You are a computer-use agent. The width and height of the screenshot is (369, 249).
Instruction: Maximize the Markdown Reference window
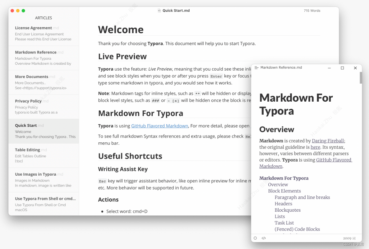tap(342, 68)
